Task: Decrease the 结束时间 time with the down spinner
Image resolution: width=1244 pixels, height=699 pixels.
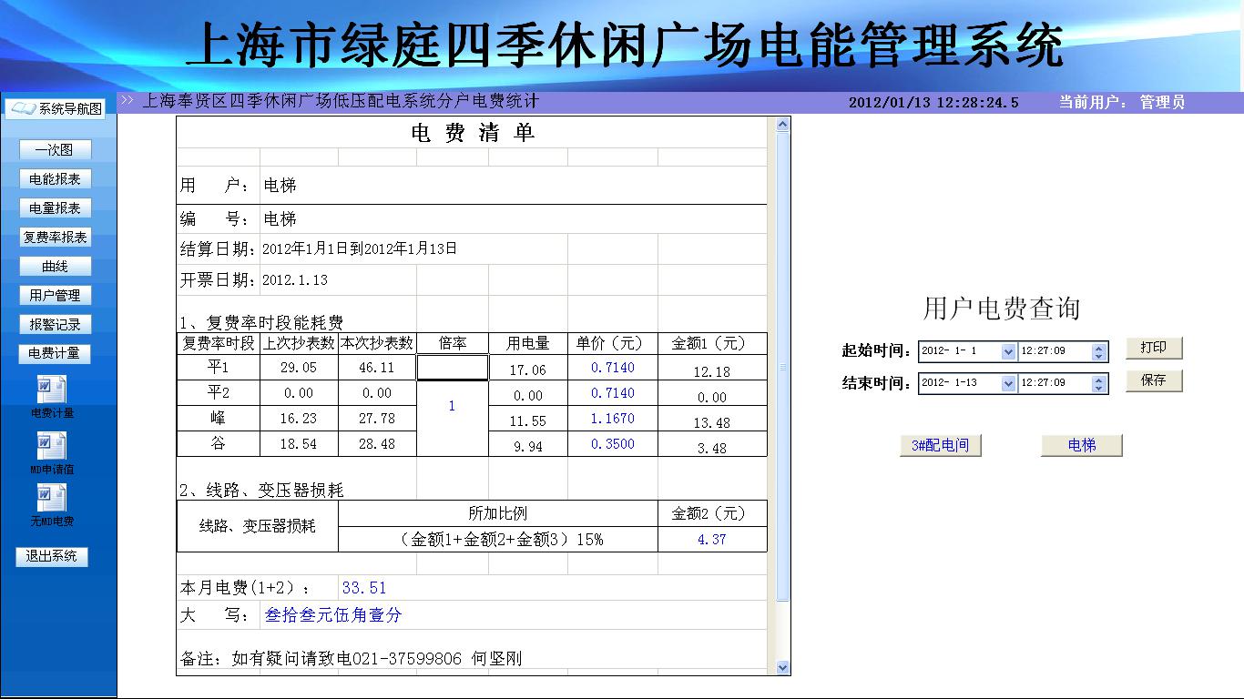Action: click(x=1100, y=388)
